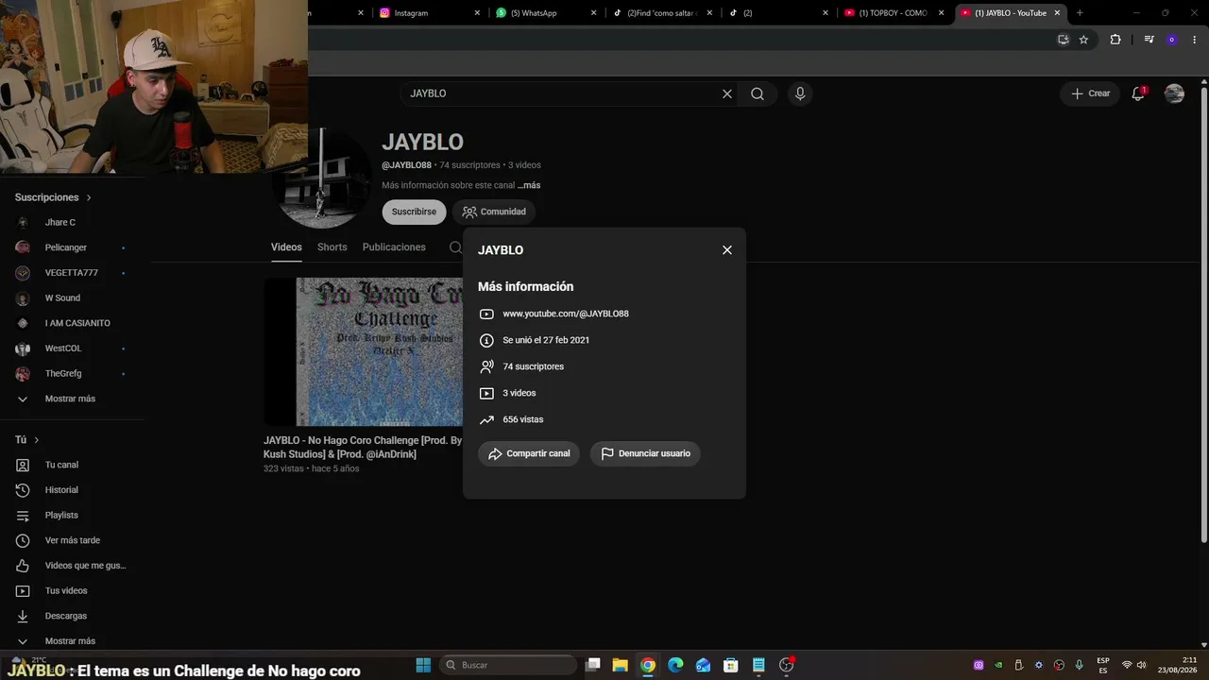1209x680 pixels.
Task: Switch to the TikTok 'como saltar' tab
Action: click(663, 13)
